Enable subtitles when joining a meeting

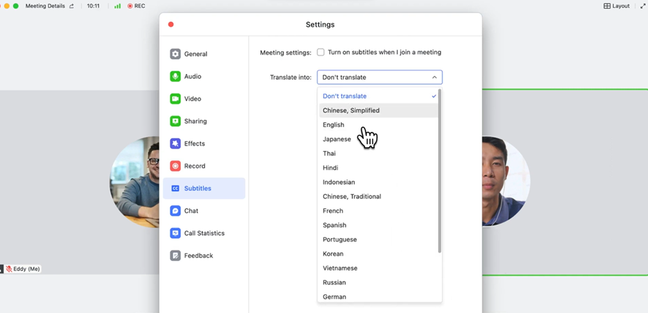pos(321,53)
